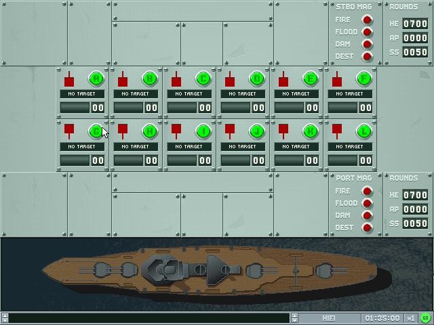The width and height of the screenshot is (434, 325).
Task: Click gun D reload progress bar
Action: (x=235, y=108)
